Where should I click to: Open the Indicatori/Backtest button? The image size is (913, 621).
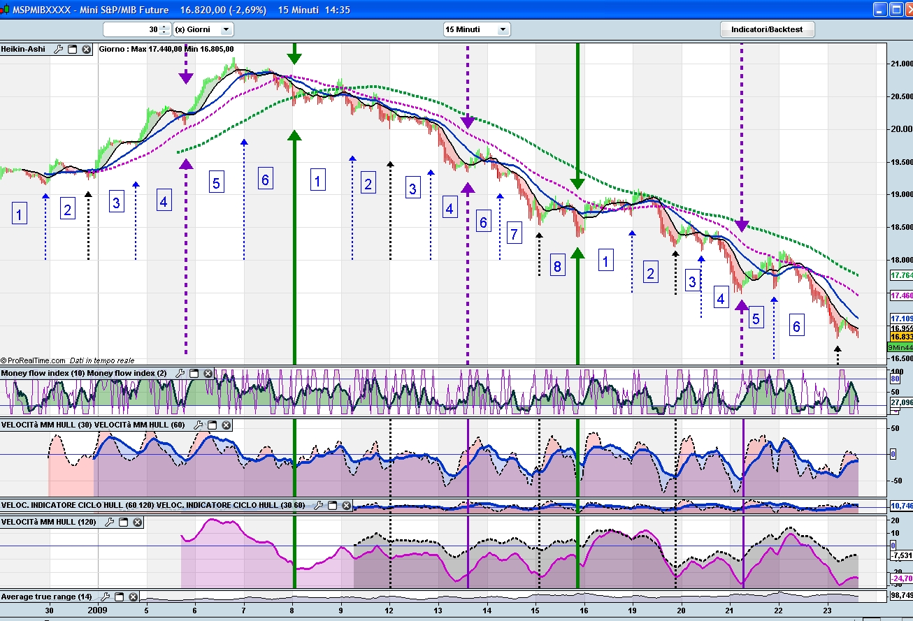click(x=767, y=29)
